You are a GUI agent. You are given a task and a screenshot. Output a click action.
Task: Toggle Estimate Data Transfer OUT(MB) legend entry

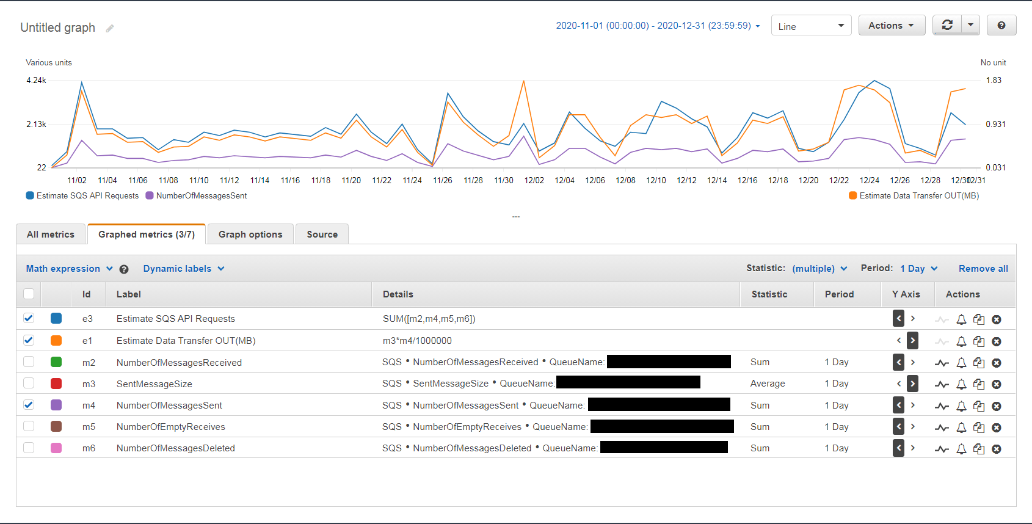914,196
